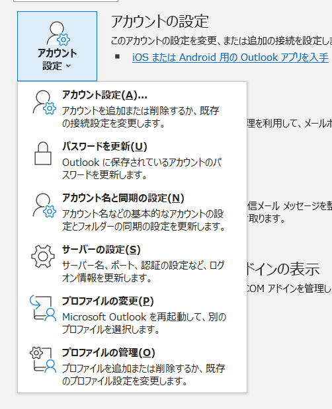The height and width of the screenshot is (409, 332).
Task: Click the アカウント設定 description about adding or removing accounts
Action: coord(140,117)
